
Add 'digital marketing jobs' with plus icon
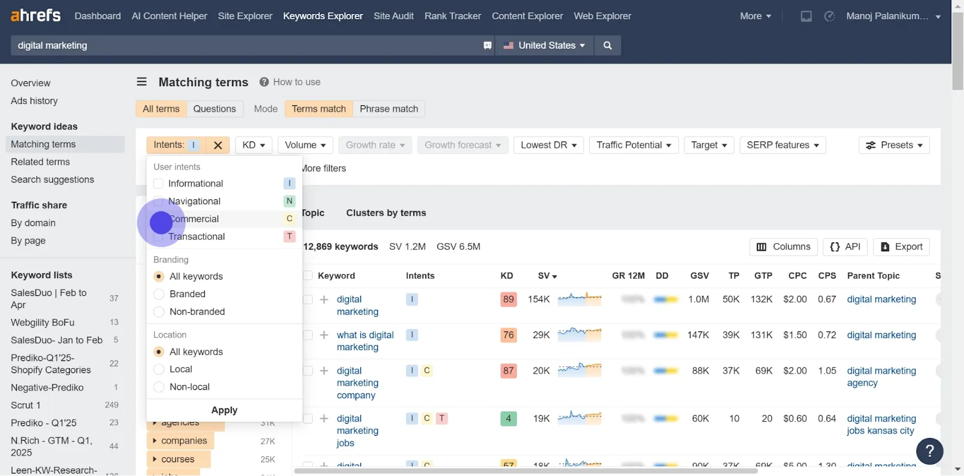coord(324,418)
